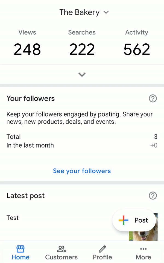This screenshot has width=164, height=263.
Task: Open the Test post text
Action: (13, 218)
